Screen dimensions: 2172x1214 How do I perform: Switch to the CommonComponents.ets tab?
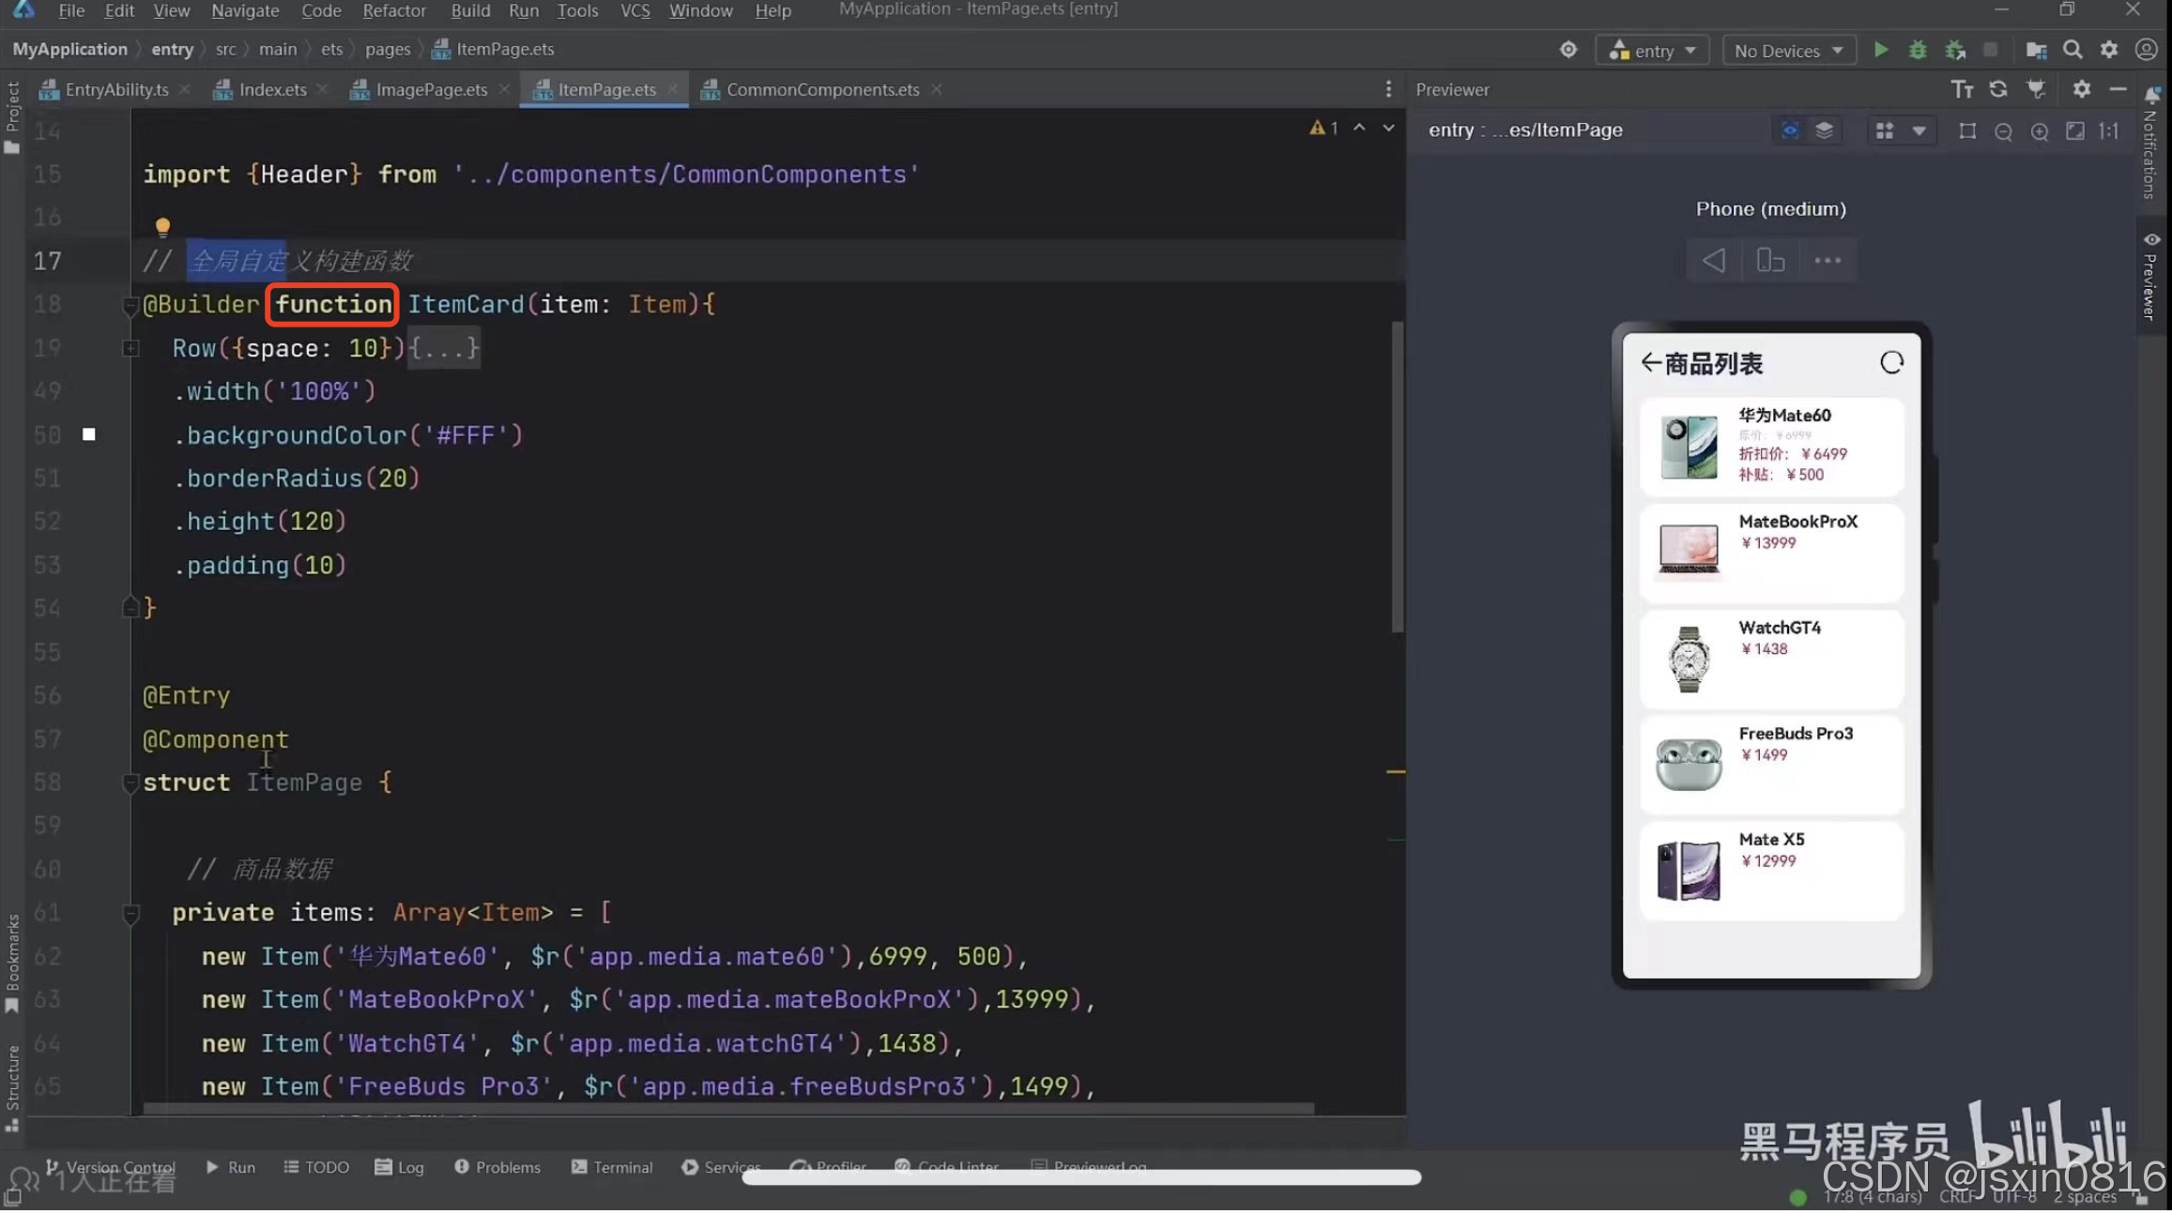822,89
